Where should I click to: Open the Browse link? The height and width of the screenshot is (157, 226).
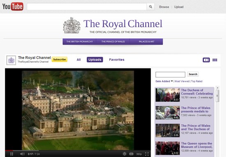pyautogui.click(x=164, y=7)
